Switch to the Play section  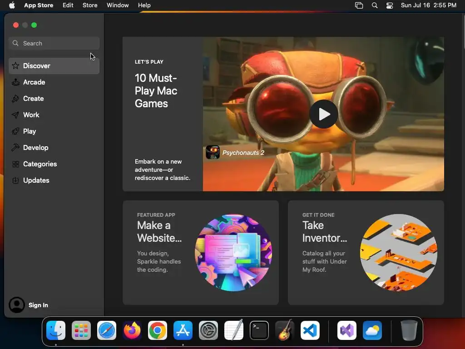54,131
